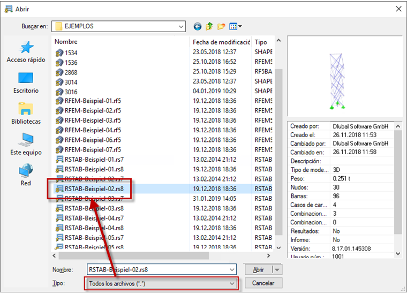Open Red network location in sidebar
Screen dimensions: 407x294
pos(26,175)
